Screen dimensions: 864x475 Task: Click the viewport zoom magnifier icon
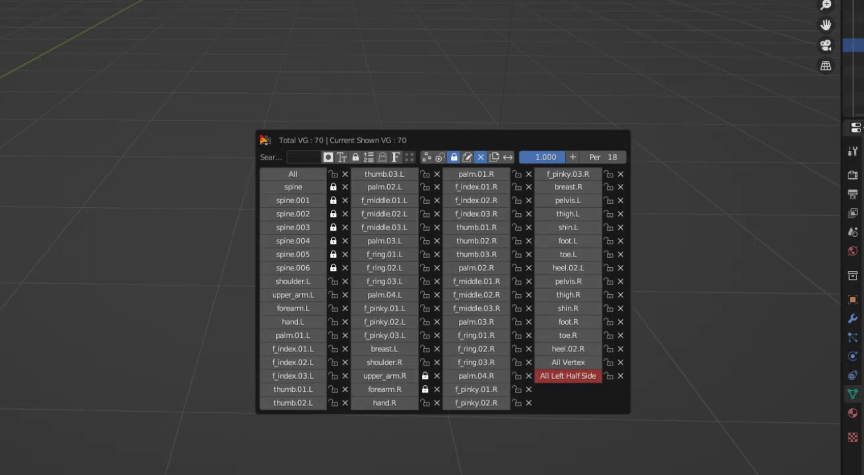point(826,5)
